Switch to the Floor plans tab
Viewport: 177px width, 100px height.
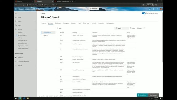[66, 23]
